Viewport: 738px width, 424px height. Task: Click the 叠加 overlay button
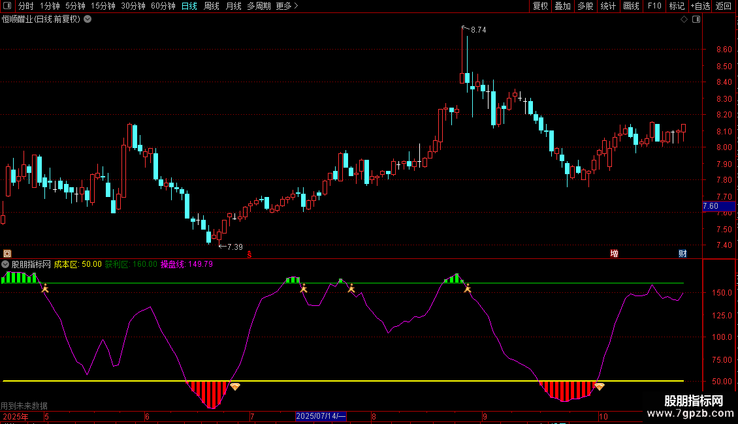563,6
